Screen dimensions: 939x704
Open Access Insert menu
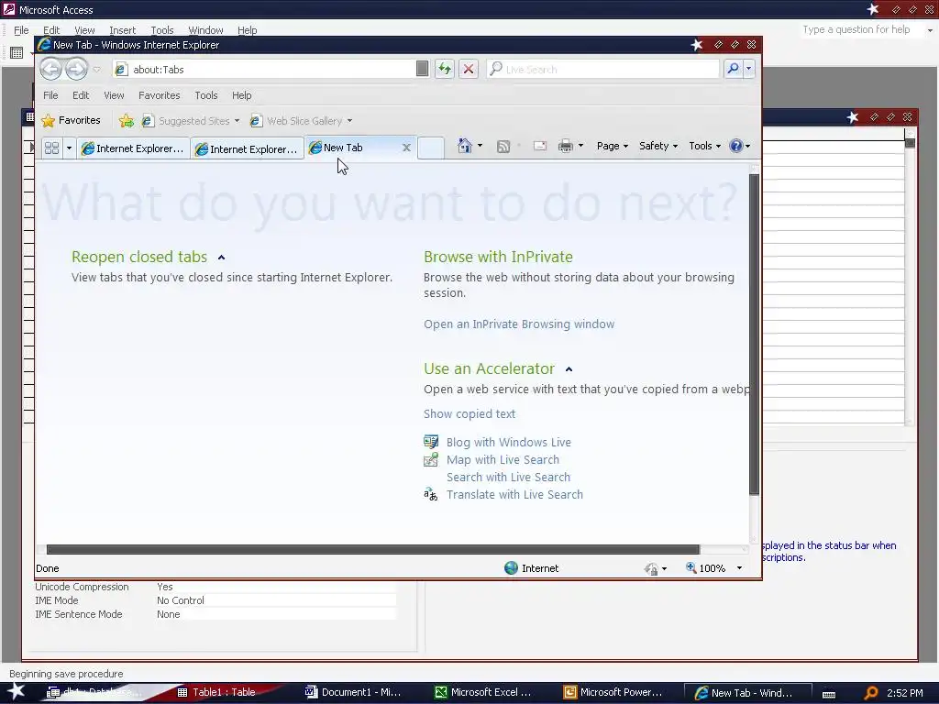pos(122,30)
